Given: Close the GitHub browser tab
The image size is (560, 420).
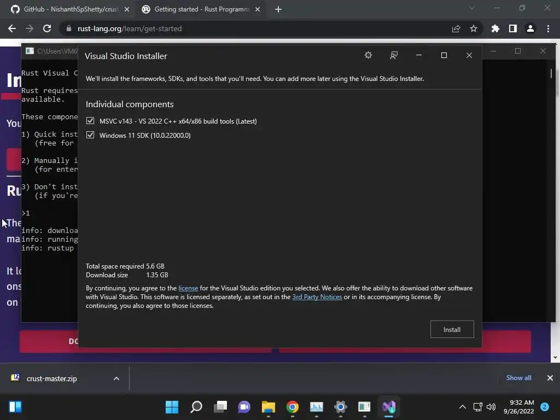Looking at the screenshot, I should 127,9.
